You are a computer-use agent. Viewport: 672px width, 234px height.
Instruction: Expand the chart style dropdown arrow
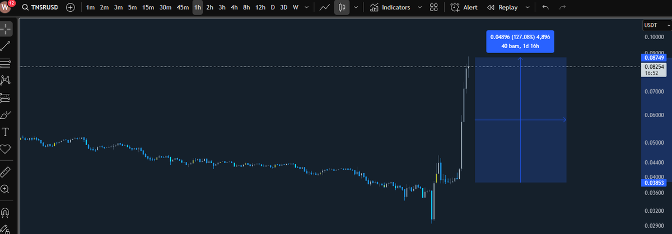coord(356,8)
